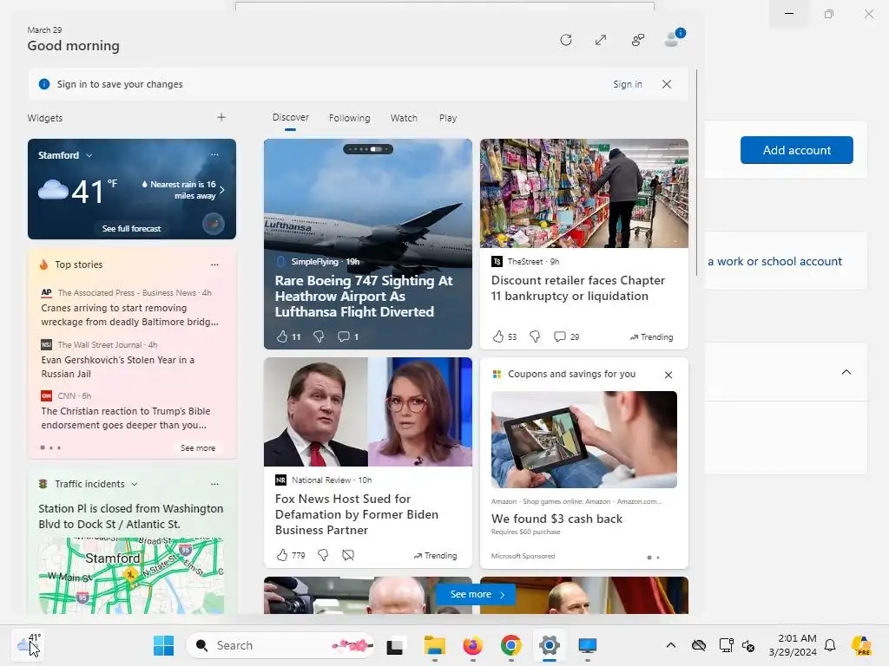Open Discount retailer faces Chapter 11 headline
Image resolution: width=889 pixels, height=666 pixels.
(577, 288)
